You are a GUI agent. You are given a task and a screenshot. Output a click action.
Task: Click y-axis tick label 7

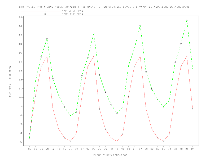coord(21,124)
